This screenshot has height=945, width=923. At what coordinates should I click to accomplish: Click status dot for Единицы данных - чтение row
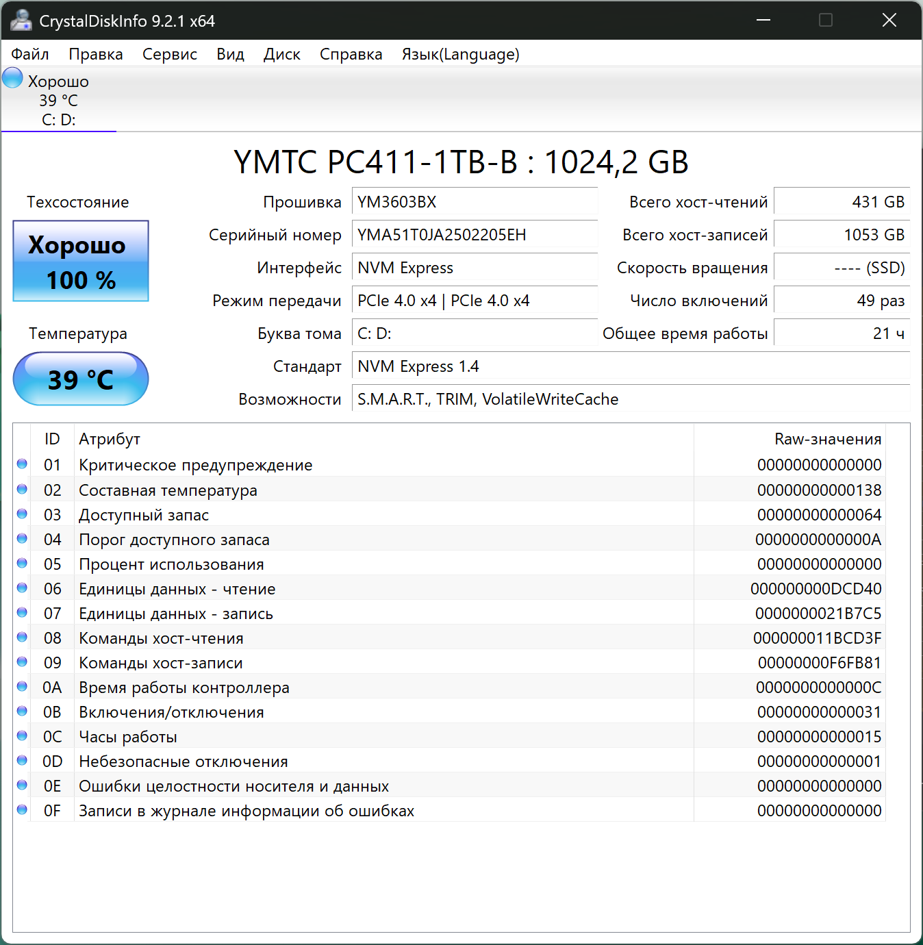pyautogui.click(x=22, y=588)
